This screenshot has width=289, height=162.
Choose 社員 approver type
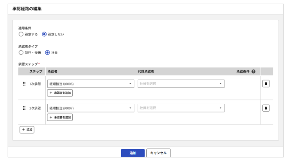(x=47, y=53)
